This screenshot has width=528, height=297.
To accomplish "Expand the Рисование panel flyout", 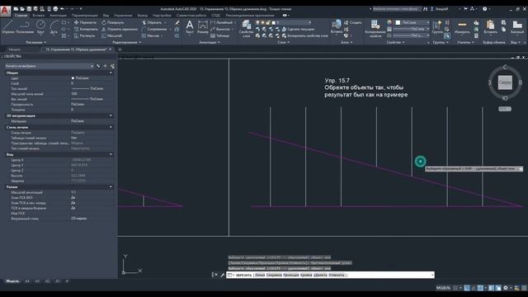I will point(35,42).
